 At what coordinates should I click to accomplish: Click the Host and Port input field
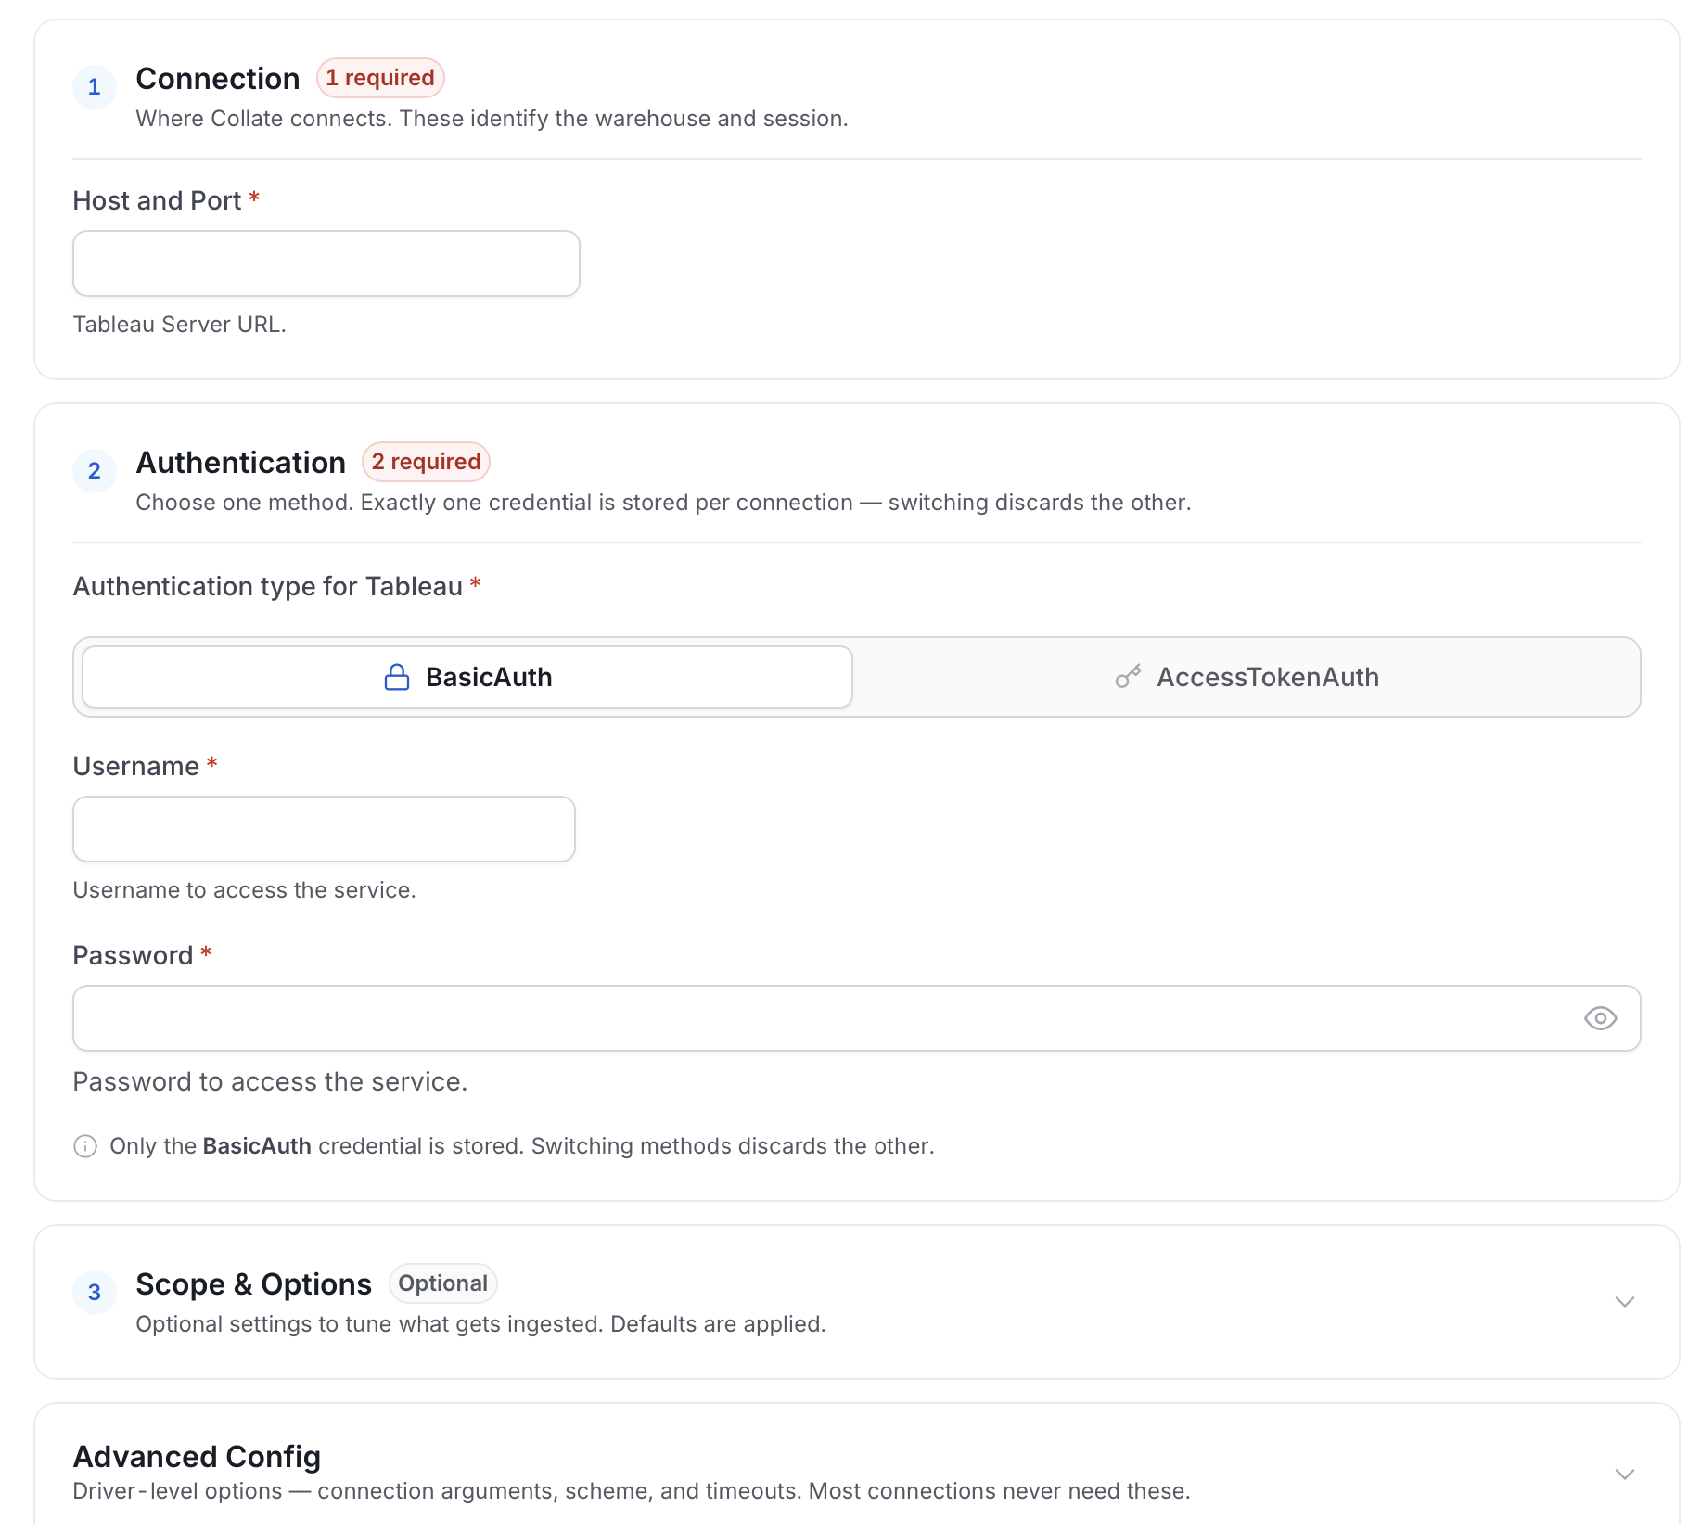pos(326,263)
